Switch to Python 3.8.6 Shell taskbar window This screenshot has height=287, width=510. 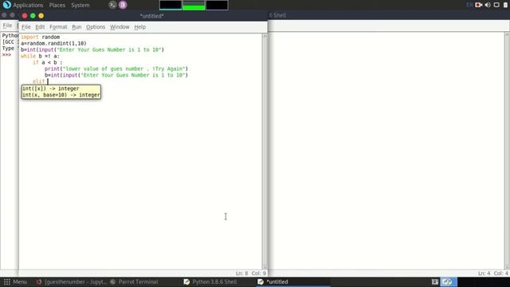210,281
